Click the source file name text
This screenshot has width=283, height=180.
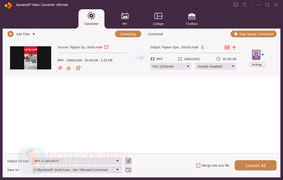[80, 47]
